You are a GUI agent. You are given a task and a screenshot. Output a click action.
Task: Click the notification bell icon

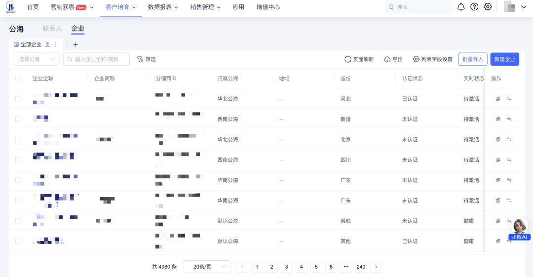click(x=461, y=7)
